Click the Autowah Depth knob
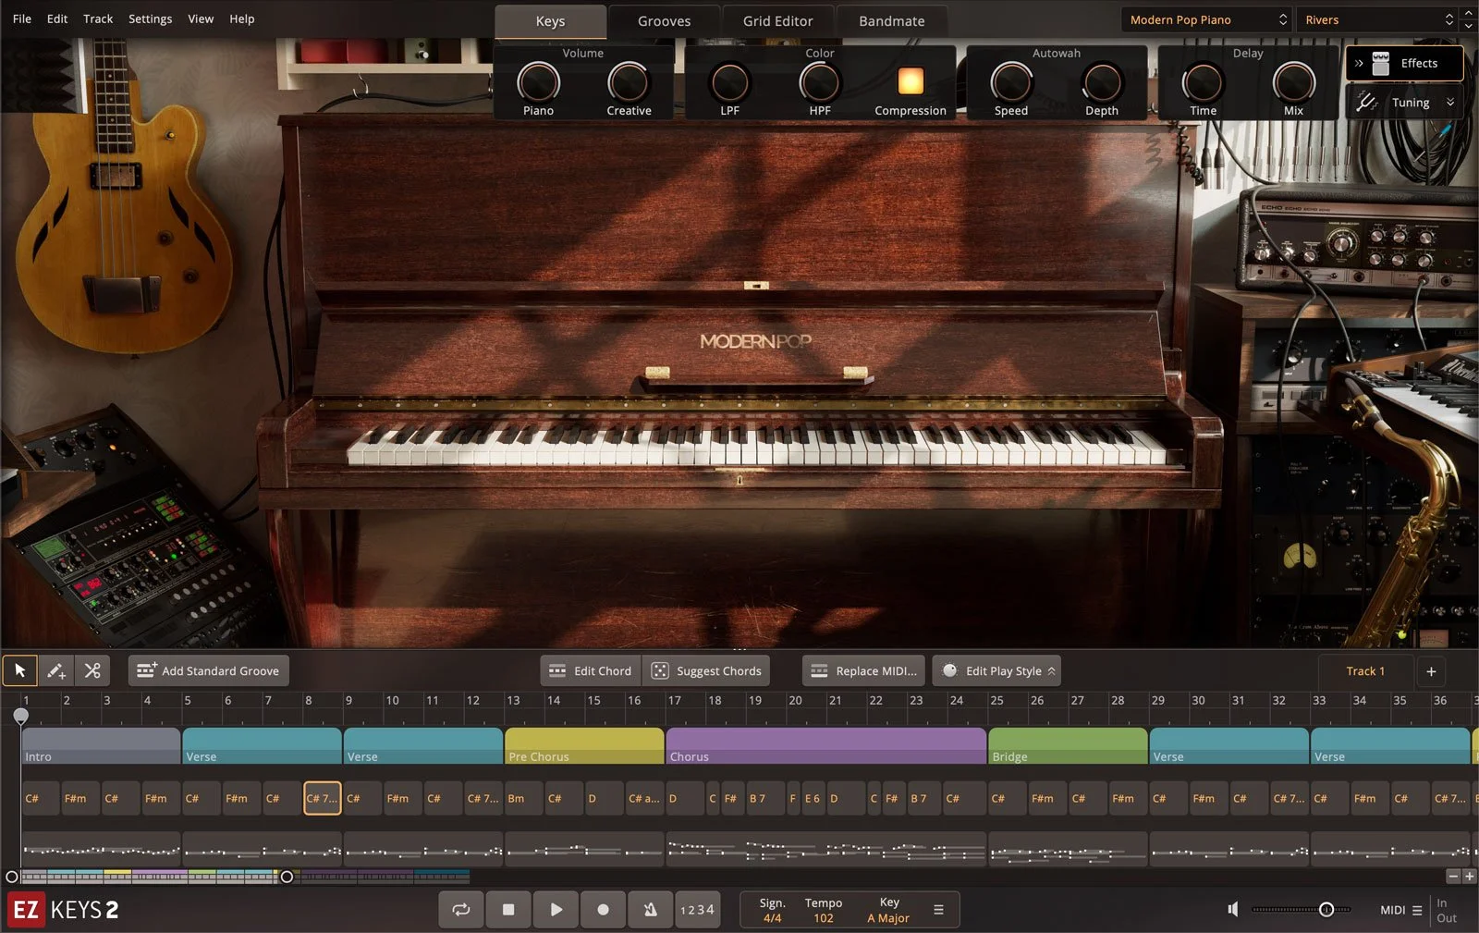The width and height of the screenshot is (1479, 933). tap(1102, 83)
